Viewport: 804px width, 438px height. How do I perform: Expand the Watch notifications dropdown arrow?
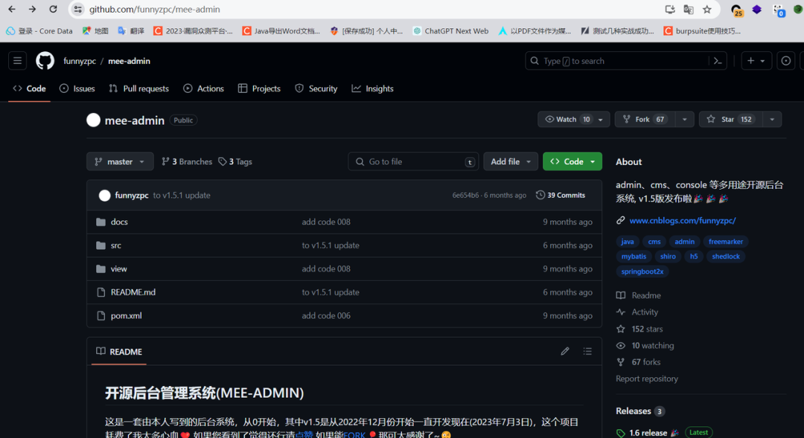(601, 120)
